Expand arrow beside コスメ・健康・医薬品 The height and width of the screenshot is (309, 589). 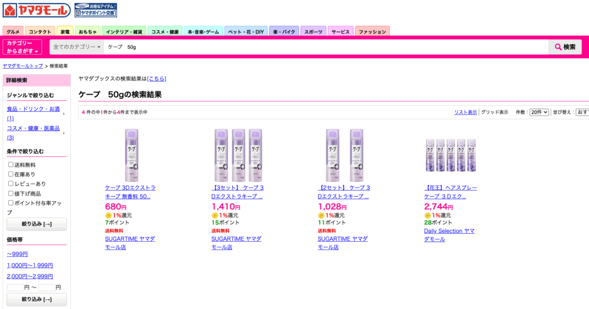64,133
